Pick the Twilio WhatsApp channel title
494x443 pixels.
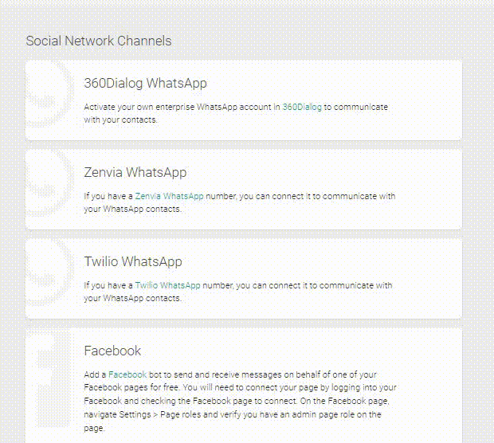[x=132, y=261]
